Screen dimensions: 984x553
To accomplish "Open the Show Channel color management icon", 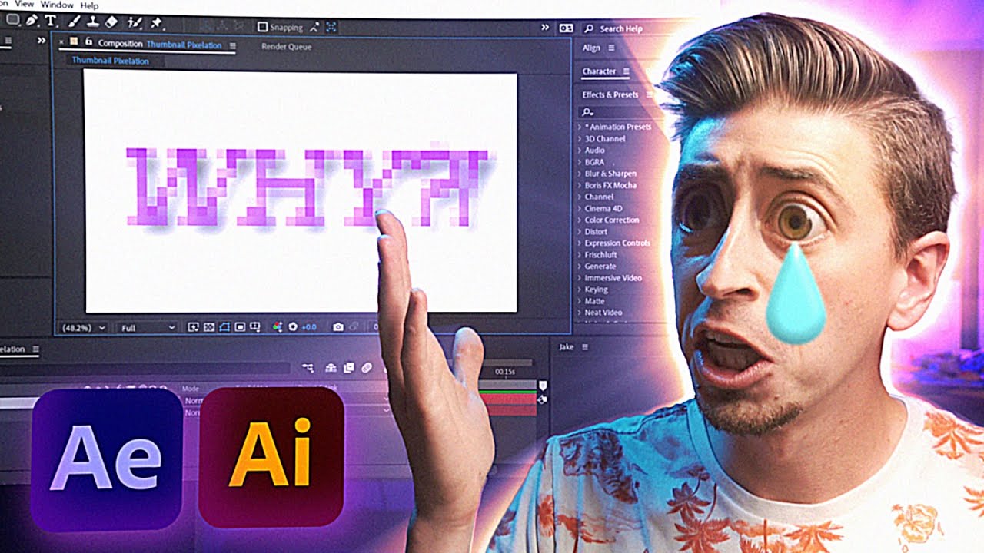I will click(278, 327).
